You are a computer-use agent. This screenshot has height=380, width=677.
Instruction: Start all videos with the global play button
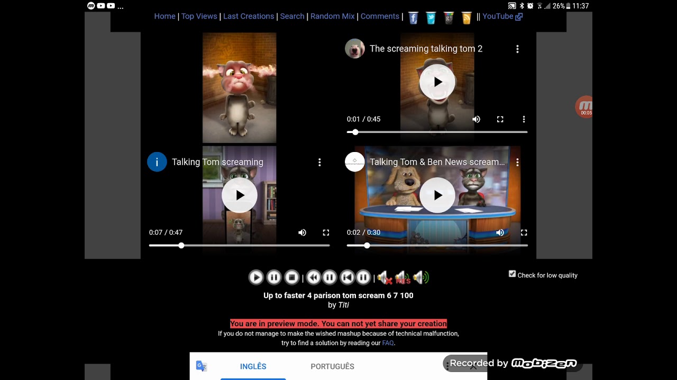[x=256, y=277]
